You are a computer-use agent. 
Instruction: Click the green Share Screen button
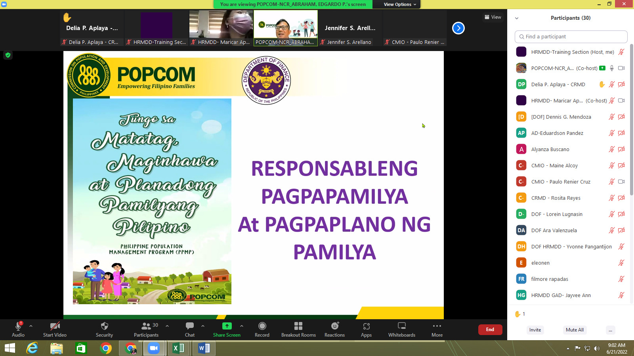click(x=227, y=329)
